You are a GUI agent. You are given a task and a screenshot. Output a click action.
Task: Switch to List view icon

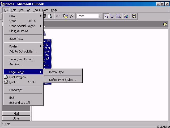[118, 16]
